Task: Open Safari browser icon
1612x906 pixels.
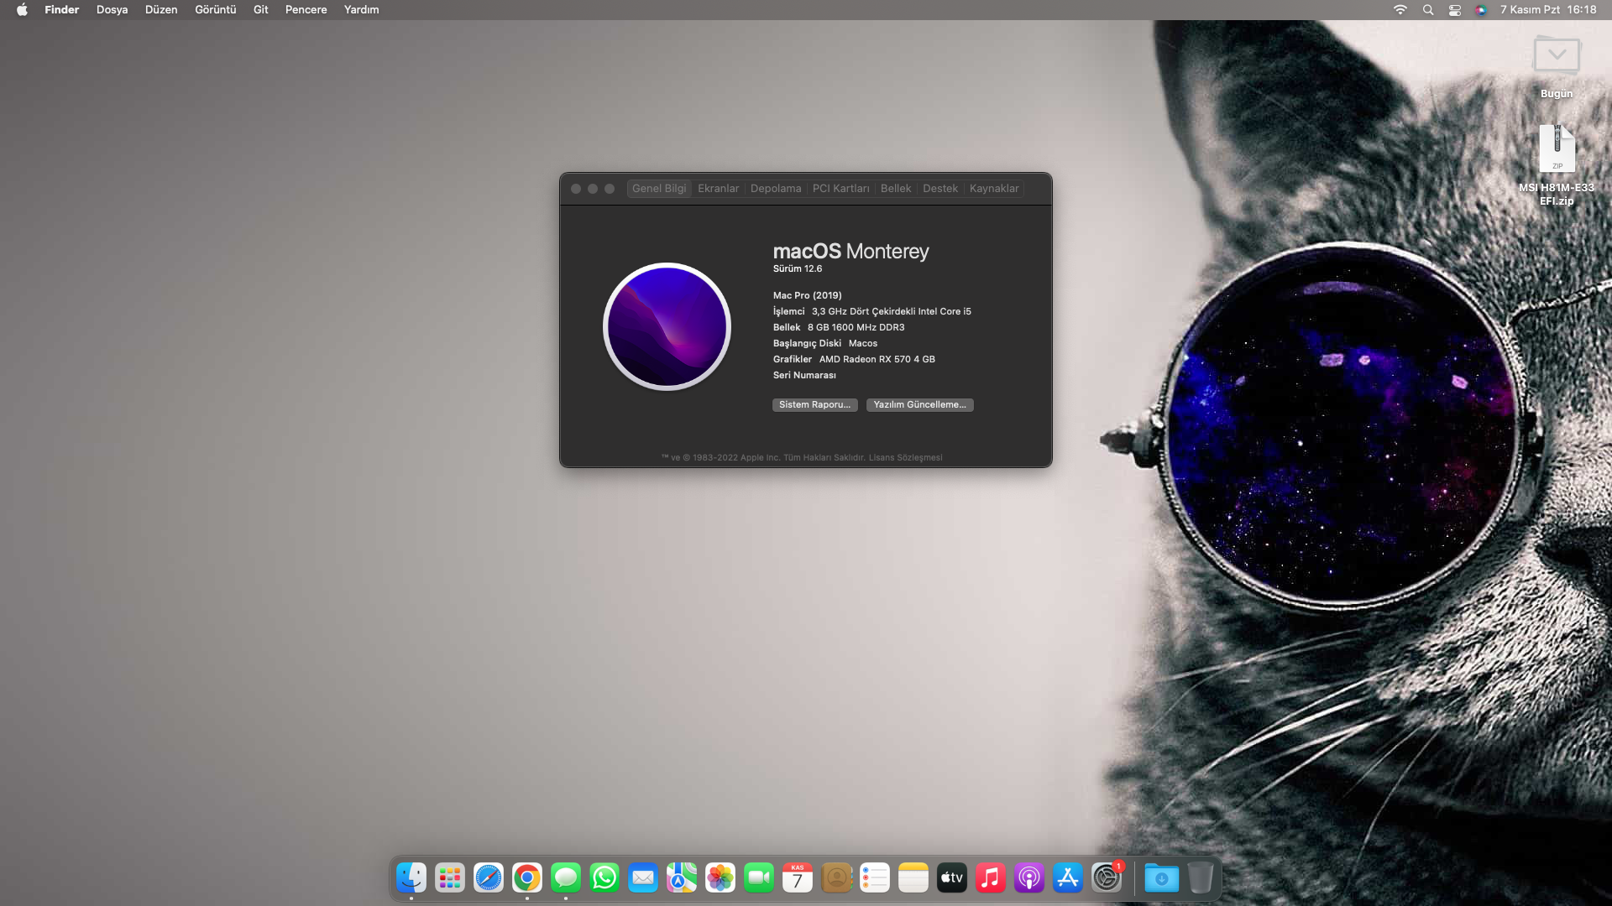Action: click(489, 877)
